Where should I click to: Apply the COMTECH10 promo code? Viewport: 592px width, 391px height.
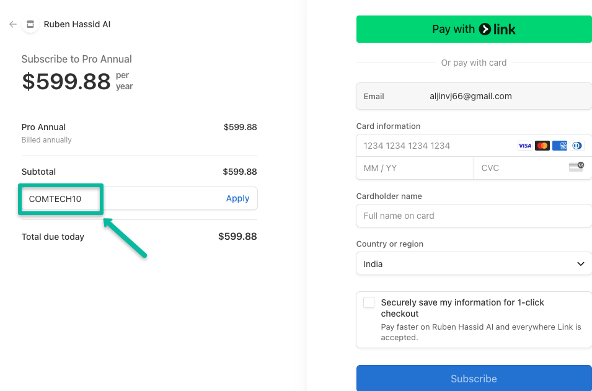tap(237, 198)
